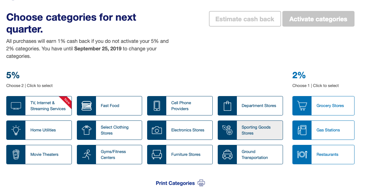Click the gas pump icon
The width and height of the screenshot is (368, 194).
click(302, 130)
